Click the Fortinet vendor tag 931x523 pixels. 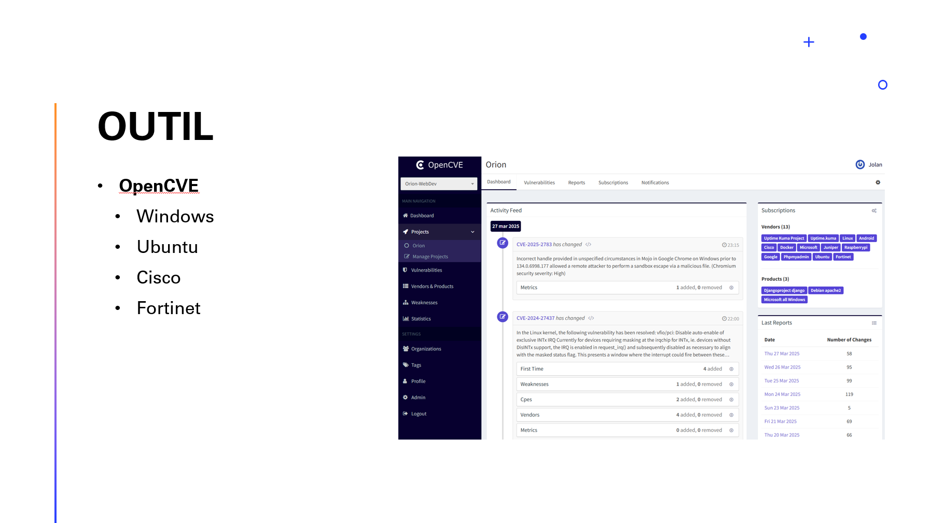[843, 257]
